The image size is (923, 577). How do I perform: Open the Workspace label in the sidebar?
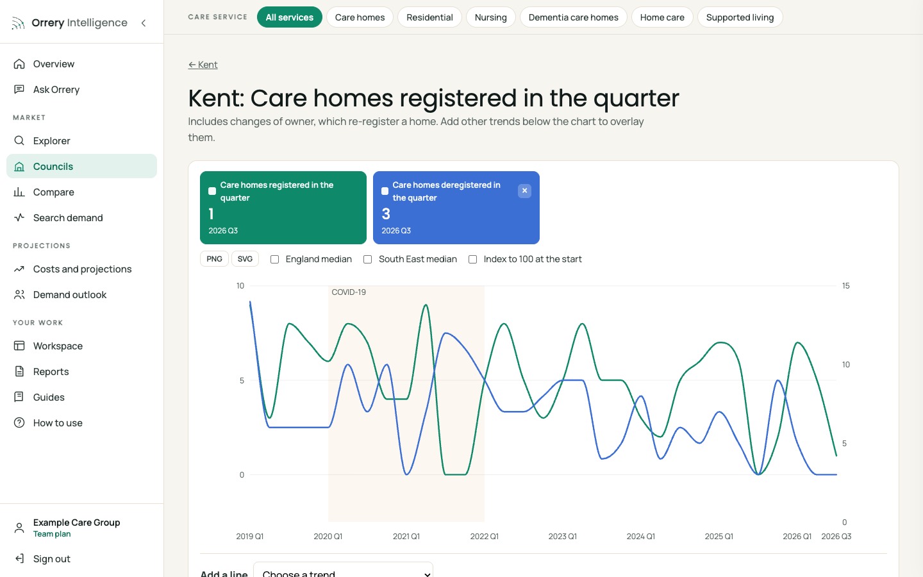click(x=58, y=346)
